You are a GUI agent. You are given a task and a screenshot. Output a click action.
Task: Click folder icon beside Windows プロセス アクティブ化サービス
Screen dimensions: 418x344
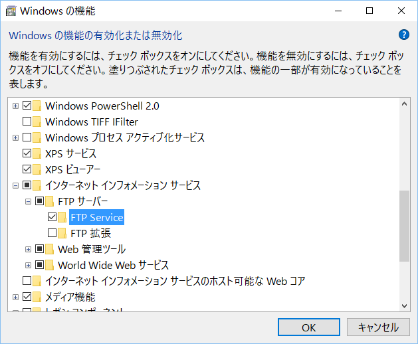(x=37, y=137)
